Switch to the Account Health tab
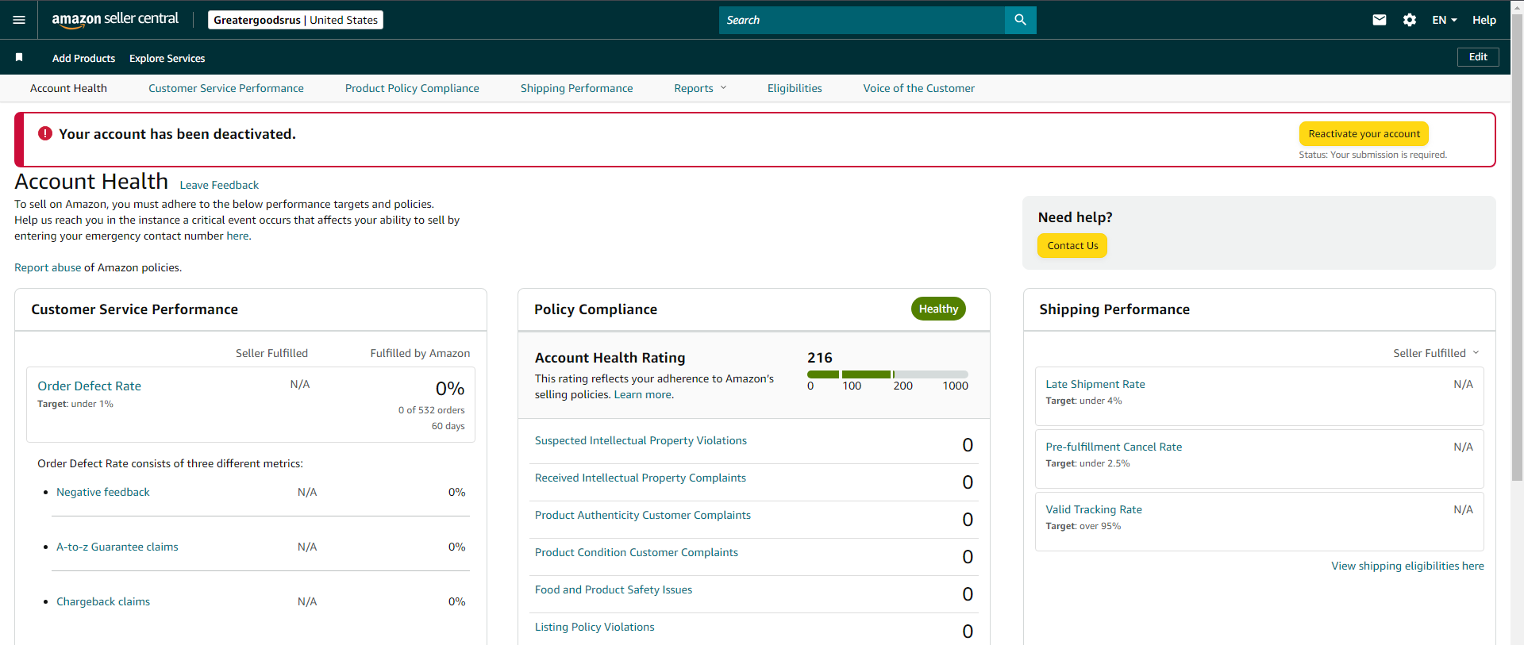1524x645 pixels. 68,88
